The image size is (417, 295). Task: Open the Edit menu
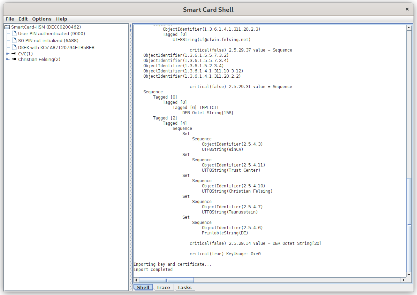click(x=23, y=19)
